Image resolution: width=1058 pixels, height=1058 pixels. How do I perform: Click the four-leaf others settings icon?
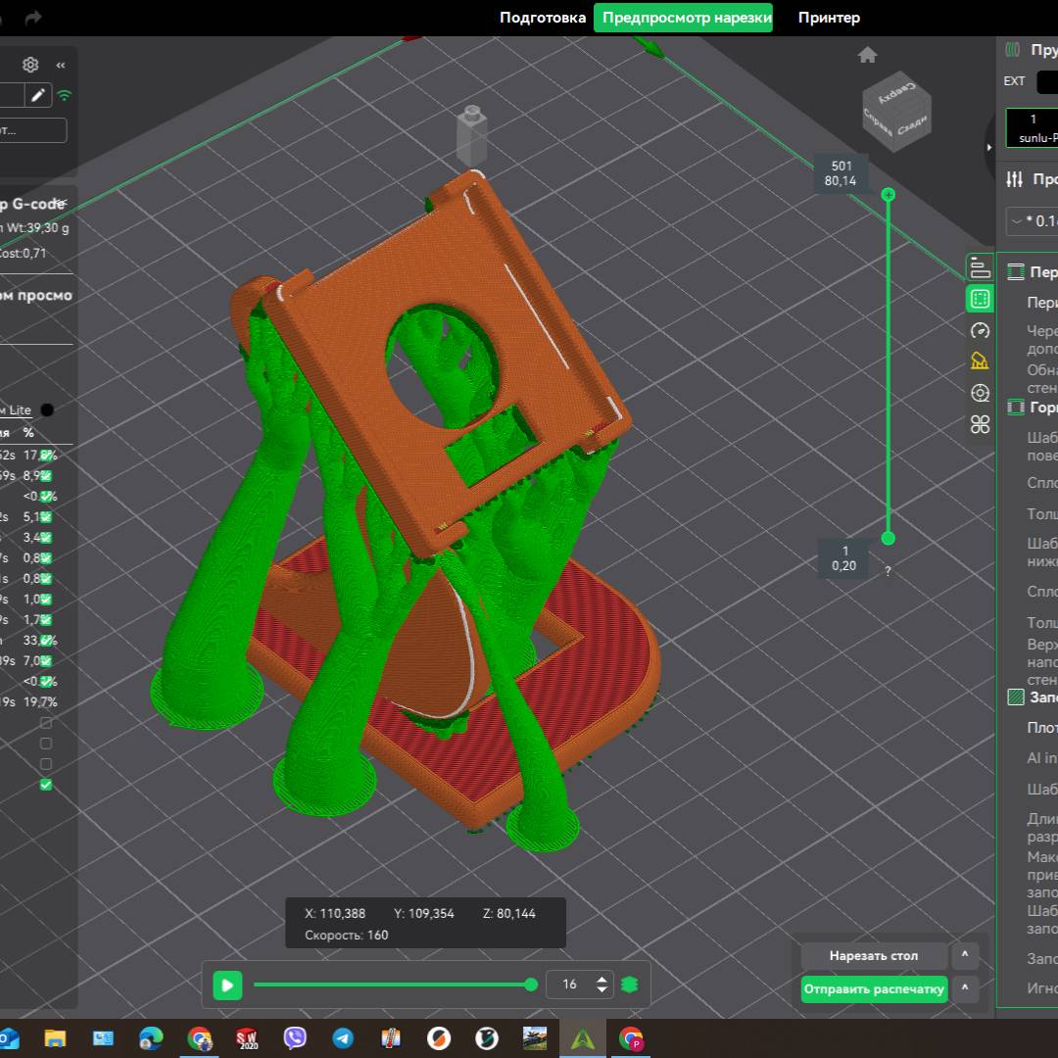[980, 424]
